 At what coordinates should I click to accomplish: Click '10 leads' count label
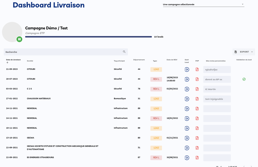(x=159, y=37)
